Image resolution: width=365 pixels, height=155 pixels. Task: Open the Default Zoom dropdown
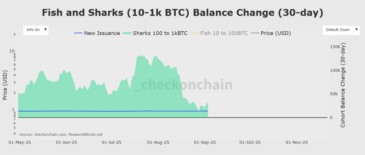(x=341, y=30)
